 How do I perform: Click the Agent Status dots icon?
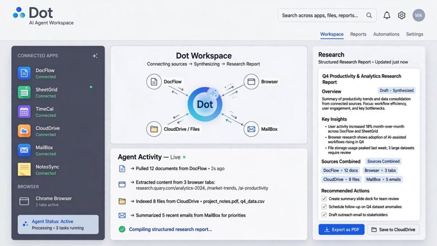(x=25, y=224)
